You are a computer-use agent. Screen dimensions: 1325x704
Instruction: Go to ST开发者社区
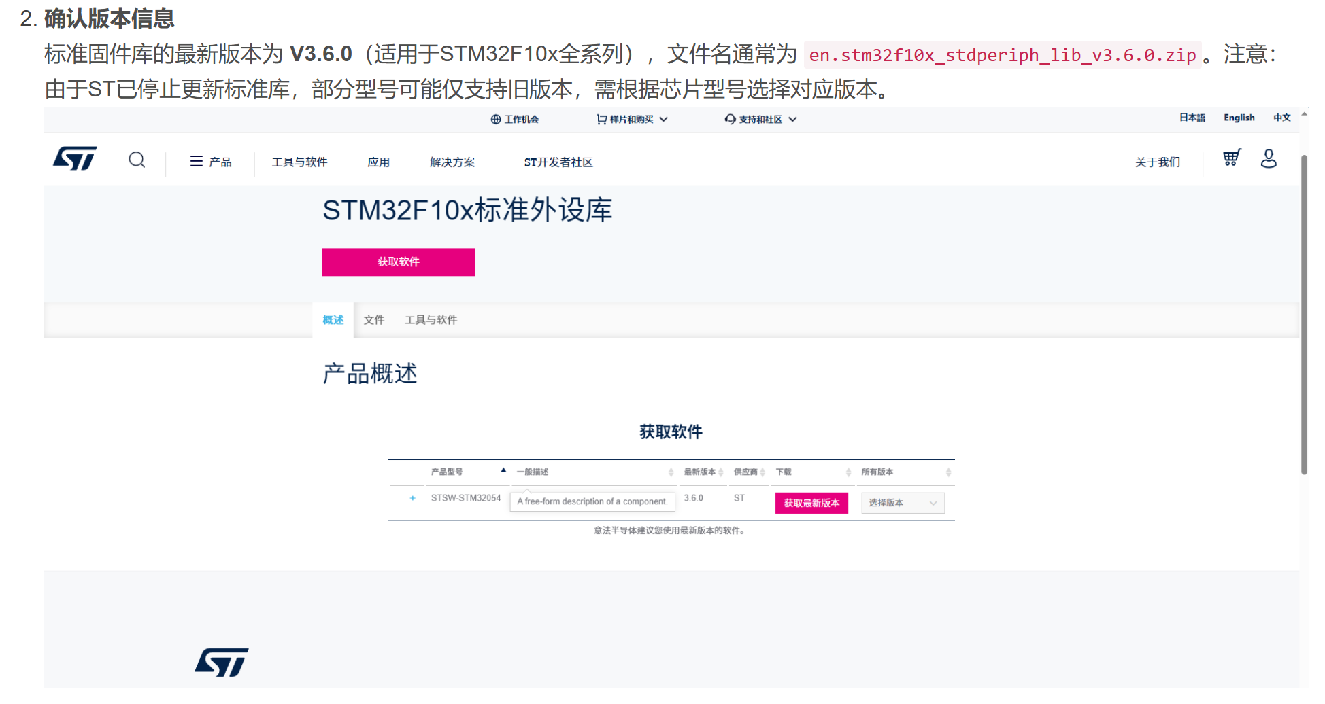point(558,162)
